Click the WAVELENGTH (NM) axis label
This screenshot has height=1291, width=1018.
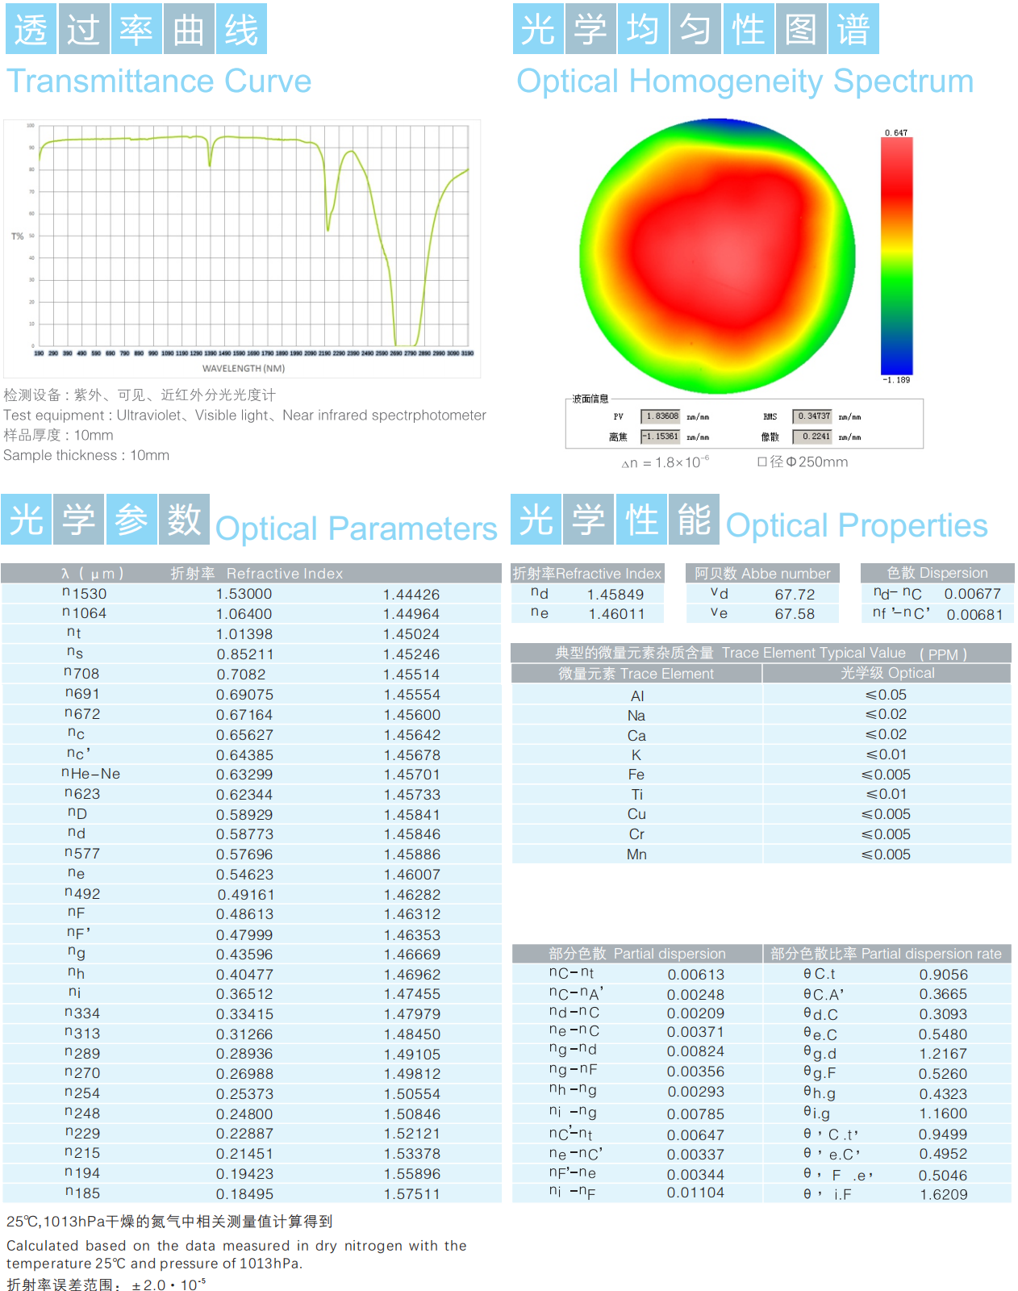click(x=243, y=369)
